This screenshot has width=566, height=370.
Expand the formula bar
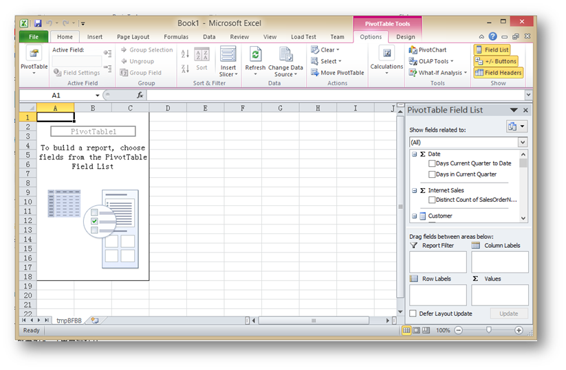tap(528, 95)
